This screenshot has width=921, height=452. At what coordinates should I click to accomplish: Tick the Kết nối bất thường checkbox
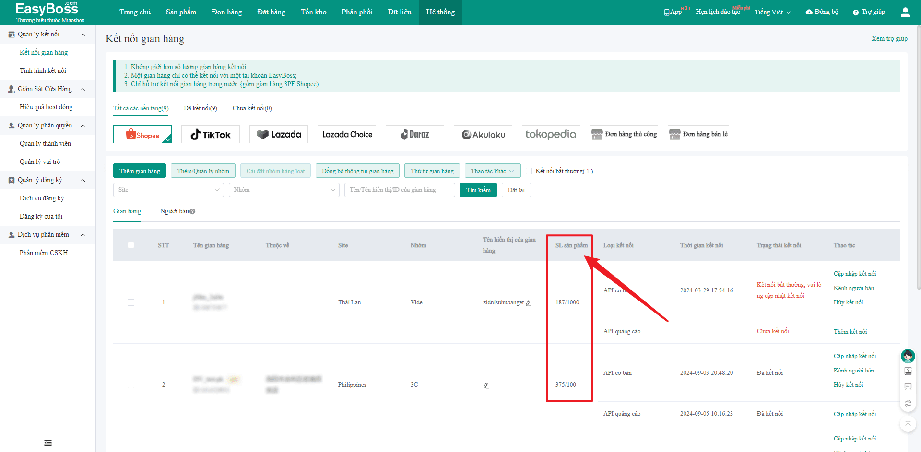tap(529, 171)
